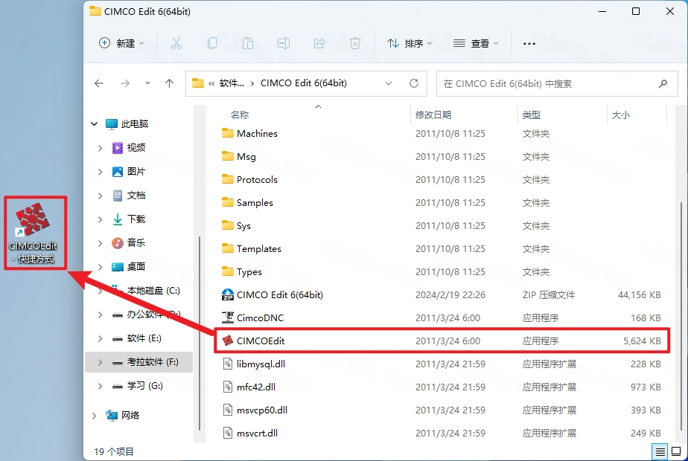Click the Rename icon in toolbar
Screen dimensions: 688x461
(x=284, y=43)
